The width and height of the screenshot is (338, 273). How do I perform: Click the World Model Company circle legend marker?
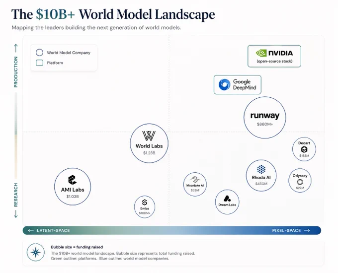click(39, 53)
